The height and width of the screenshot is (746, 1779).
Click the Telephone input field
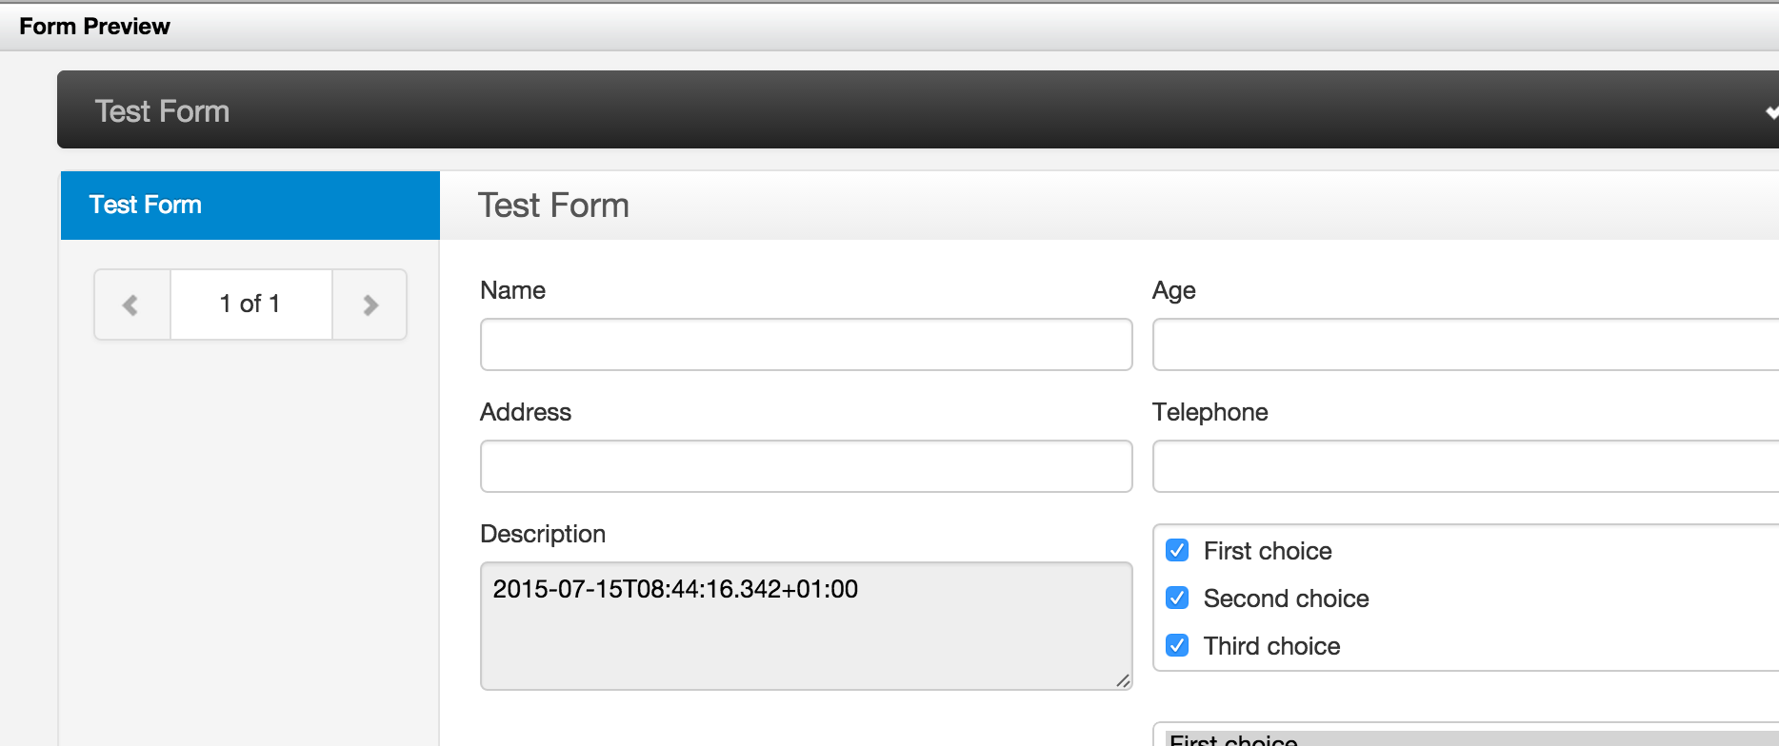[1465, 466]
